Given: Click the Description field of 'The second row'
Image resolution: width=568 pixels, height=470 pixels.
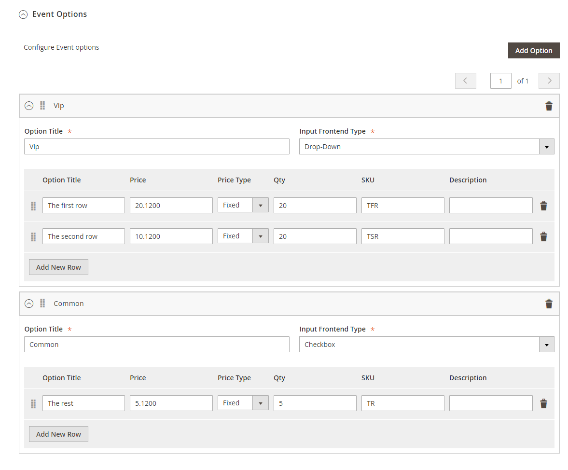Looking at the screenshot, I should tap(491, 236).
